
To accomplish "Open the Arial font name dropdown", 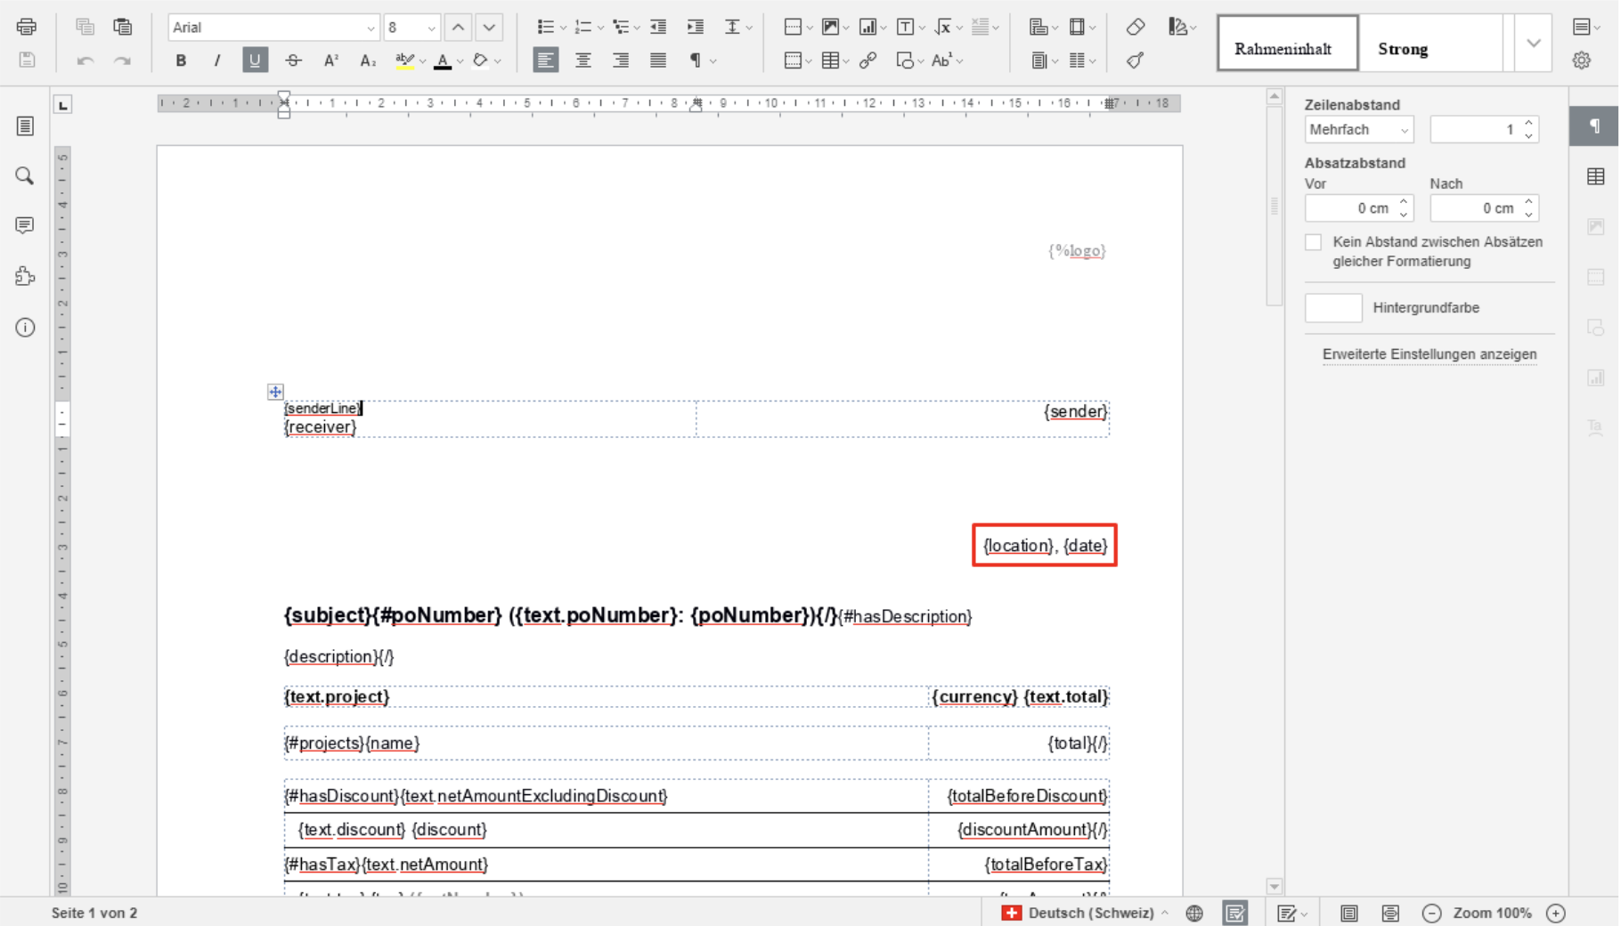I will tap(371, 28).
